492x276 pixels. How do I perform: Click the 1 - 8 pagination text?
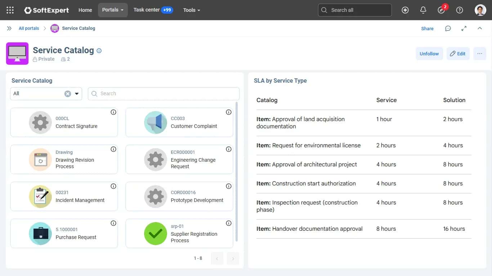point(198,258)
